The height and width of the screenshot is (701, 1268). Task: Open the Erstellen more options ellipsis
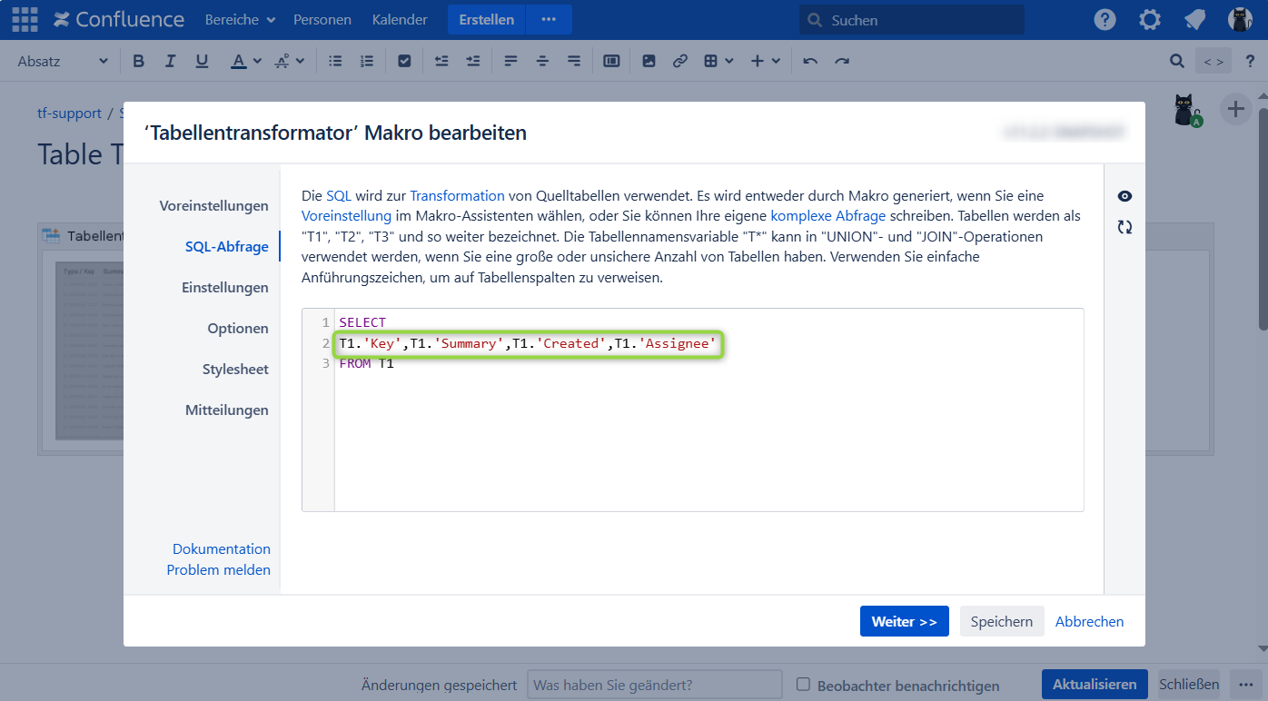pos(549,19)
